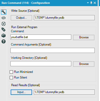Browse for the Working Directory
100x101 pixels.
click(84, 64)
